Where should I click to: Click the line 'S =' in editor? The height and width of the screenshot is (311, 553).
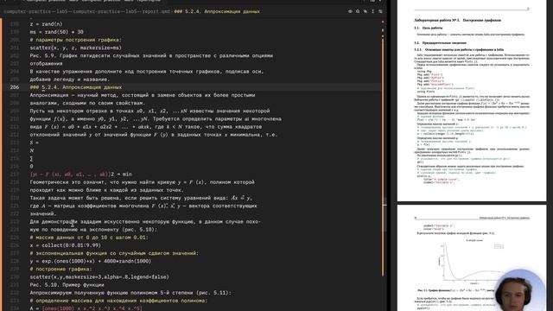pos(35,143)
